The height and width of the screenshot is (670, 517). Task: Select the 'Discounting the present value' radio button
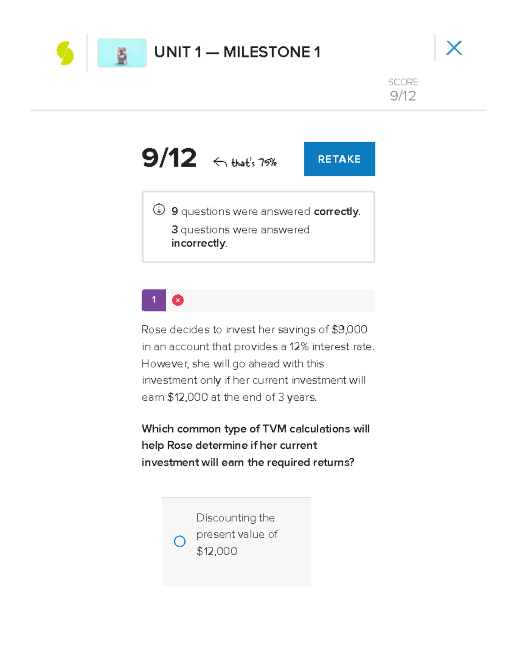pos(180,541)
